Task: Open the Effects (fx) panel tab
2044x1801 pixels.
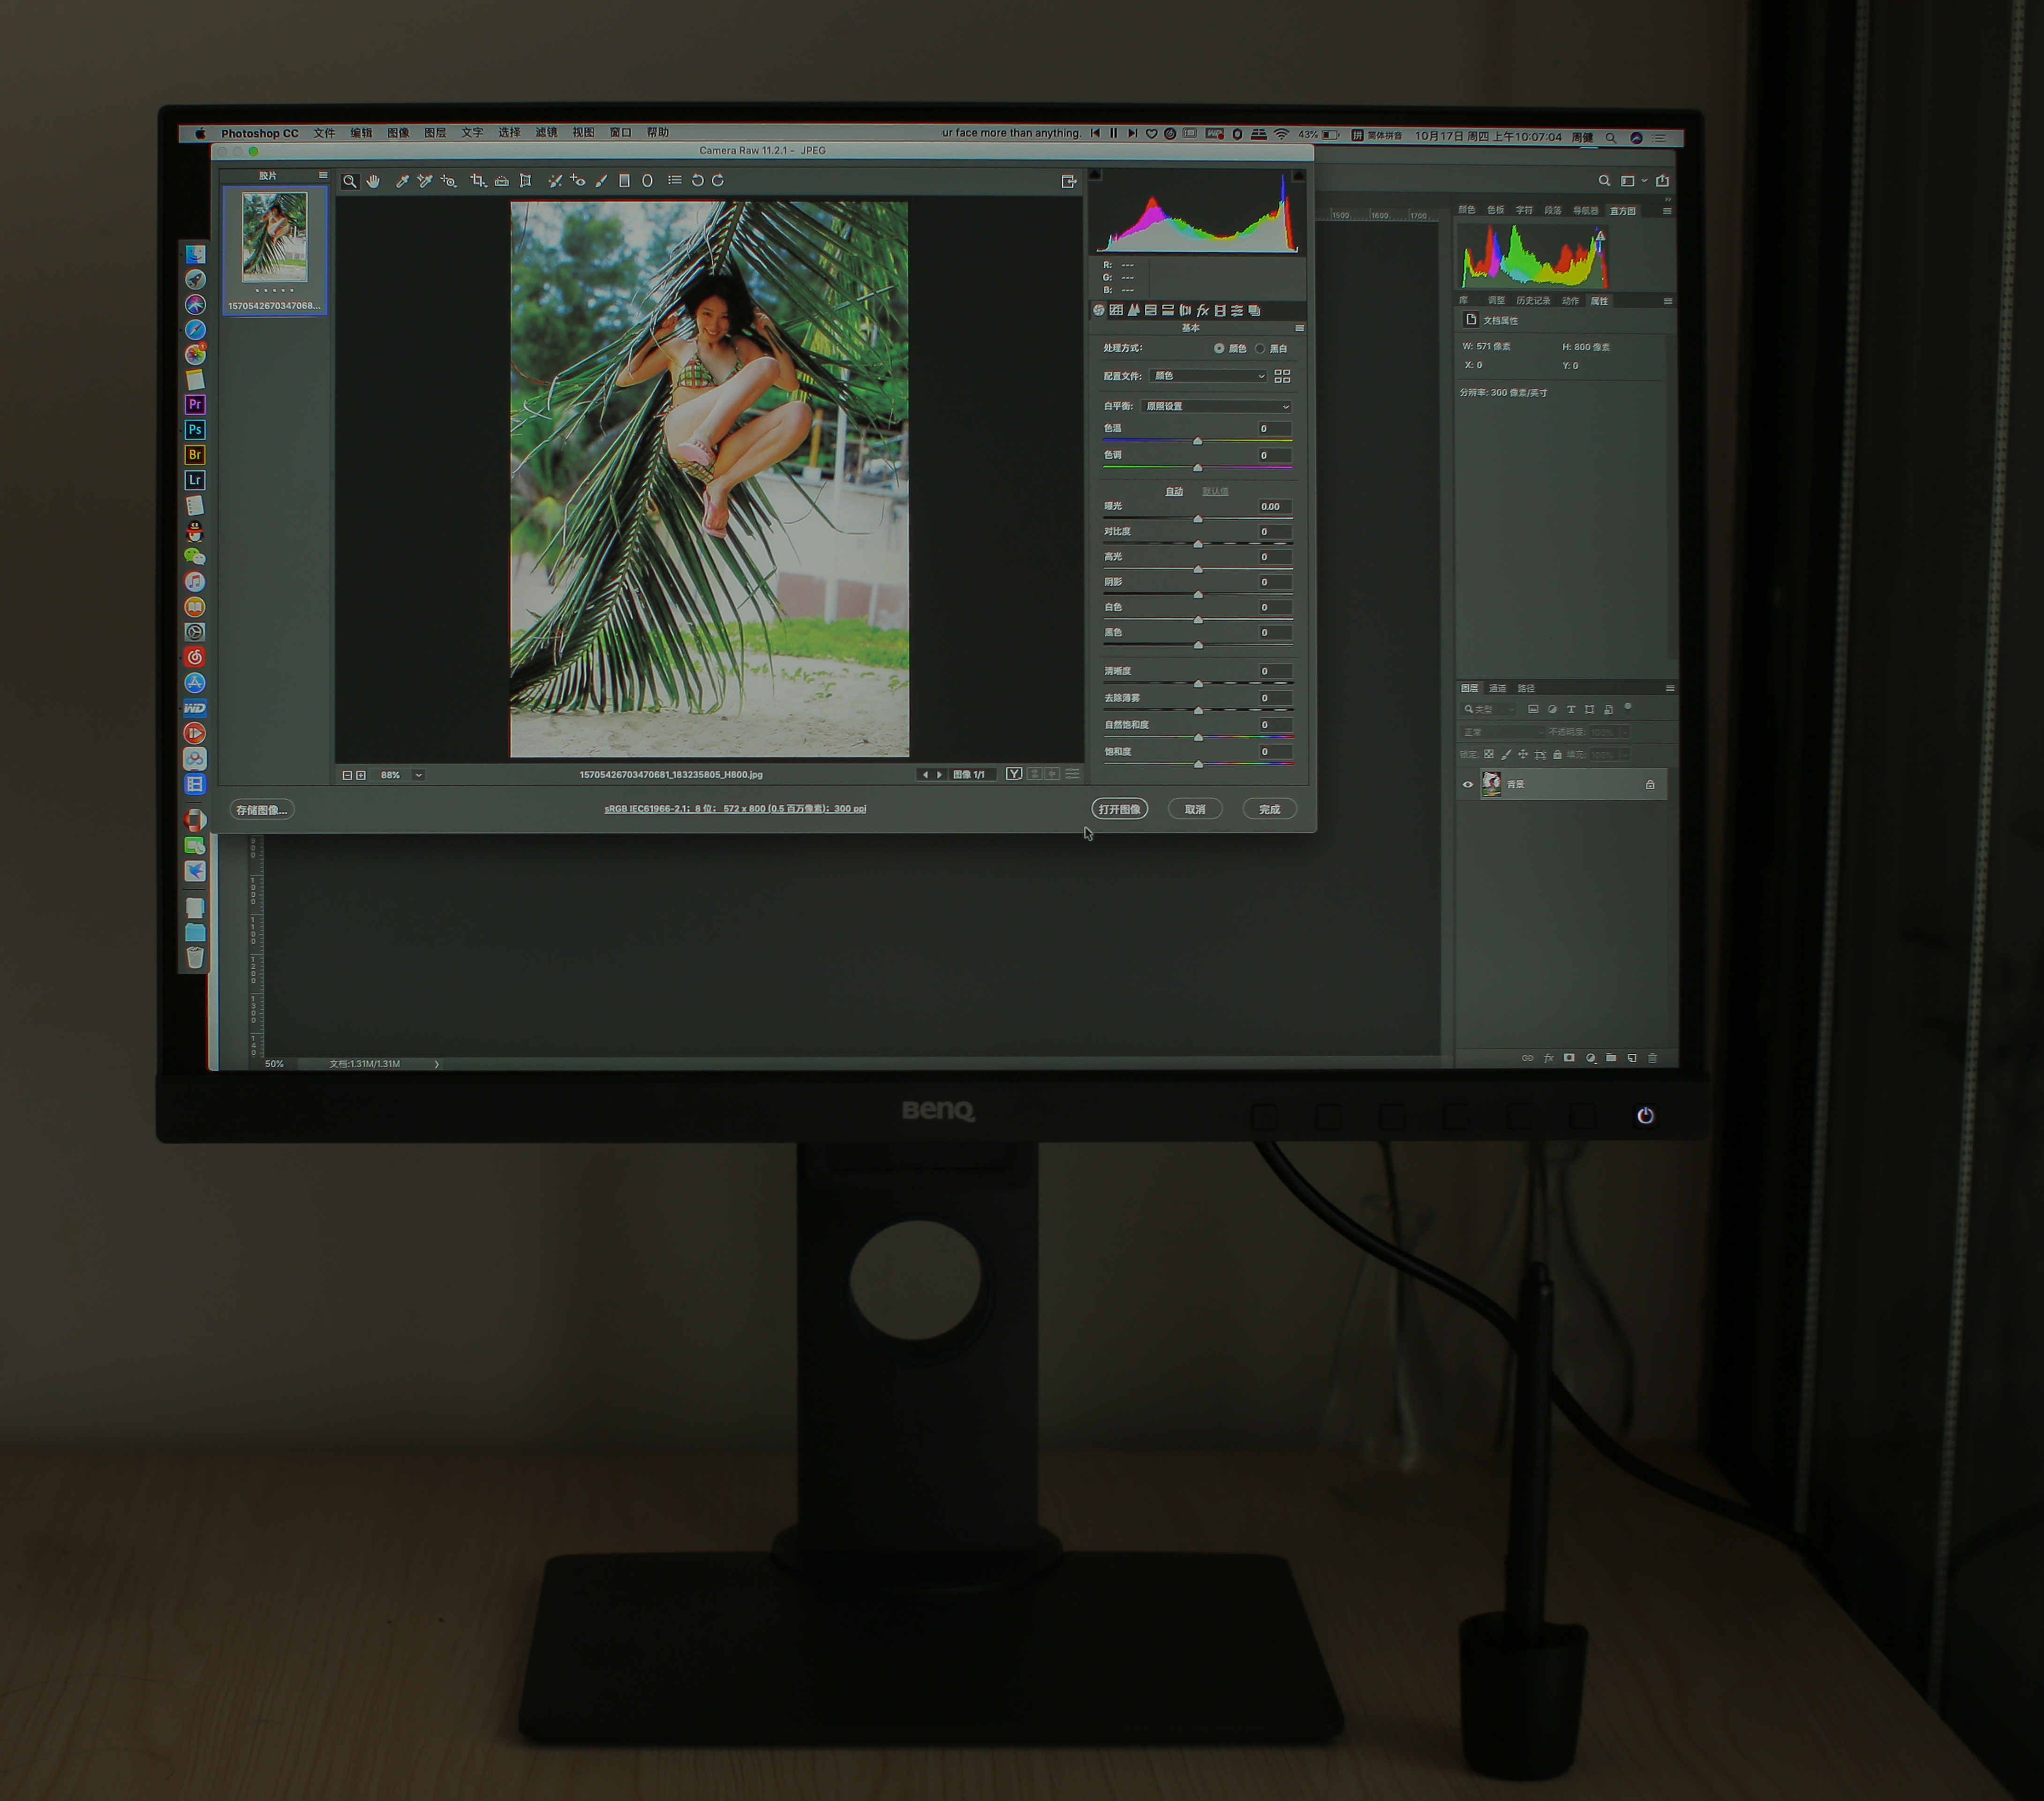Action: coord(1202,310)
